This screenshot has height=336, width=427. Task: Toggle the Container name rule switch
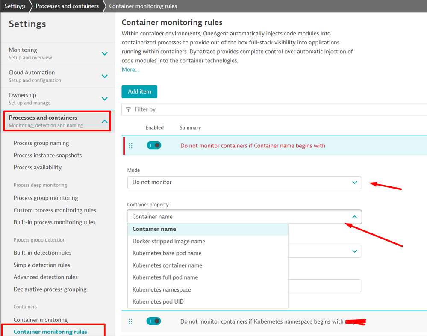pos(154,145)
